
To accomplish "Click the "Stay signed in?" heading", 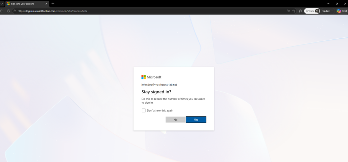I will (156, 92).
